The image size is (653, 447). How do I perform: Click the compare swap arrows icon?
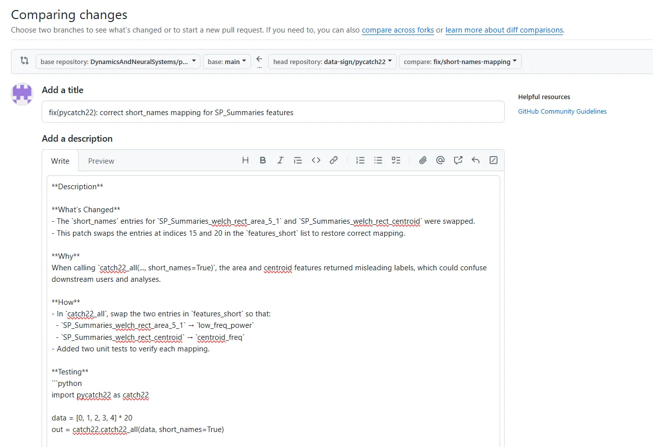tap(24, 61)
